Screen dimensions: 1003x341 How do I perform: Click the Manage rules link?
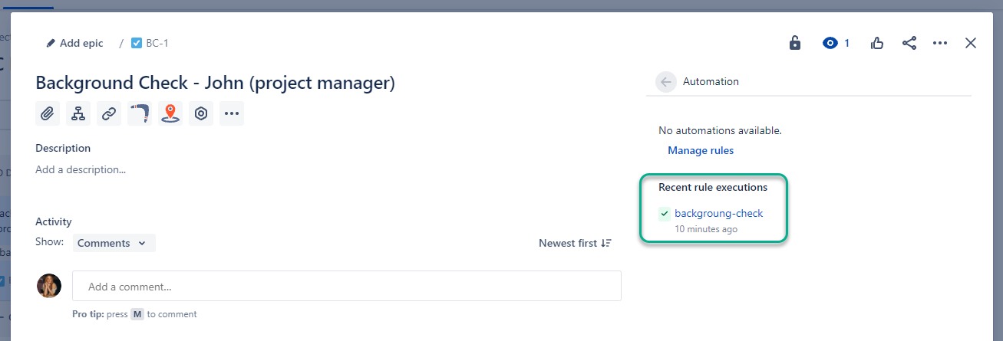point(700,150)
